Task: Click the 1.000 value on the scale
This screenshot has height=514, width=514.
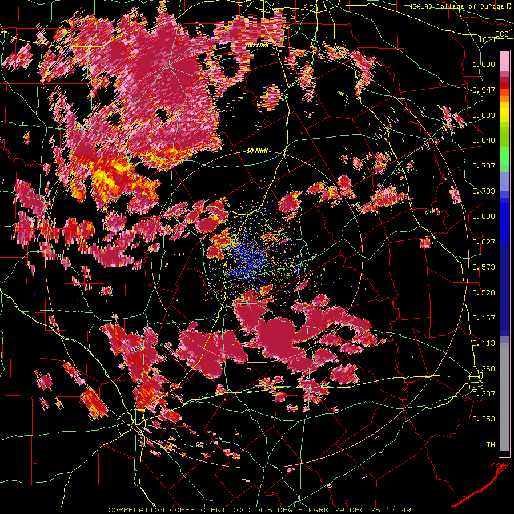Action: point(484,64)
